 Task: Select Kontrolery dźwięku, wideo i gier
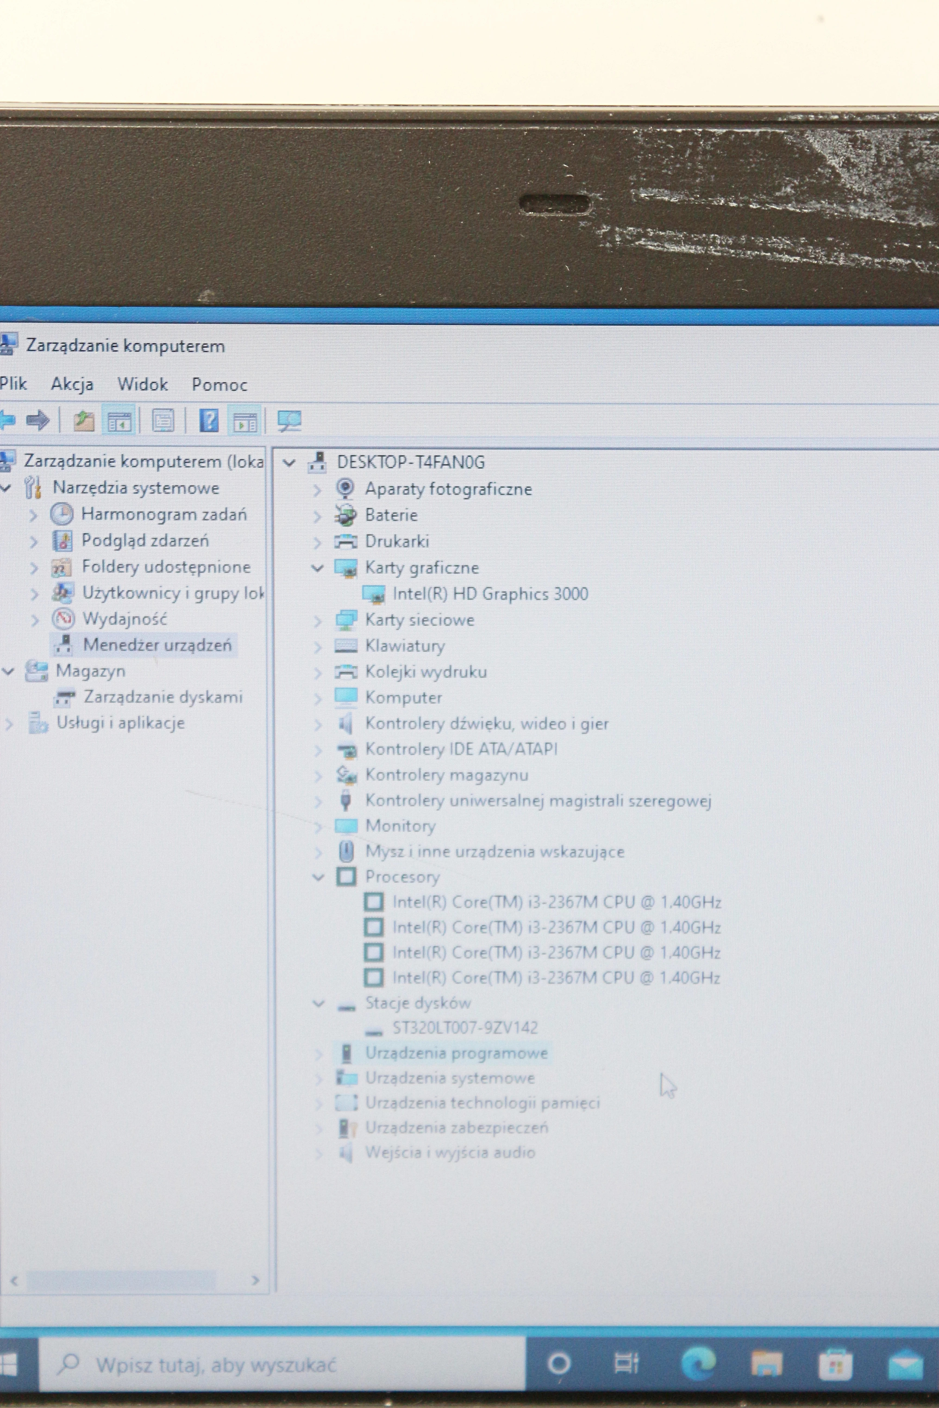(x=487, y=724)
